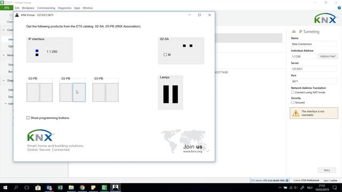Open Windows taskbar search
Viewport: 342px width, 192px height.
tap(16, 187)
